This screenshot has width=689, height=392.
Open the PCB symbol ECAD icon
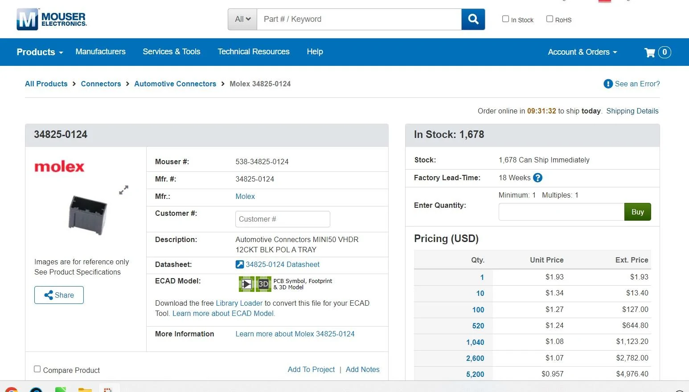246,284
